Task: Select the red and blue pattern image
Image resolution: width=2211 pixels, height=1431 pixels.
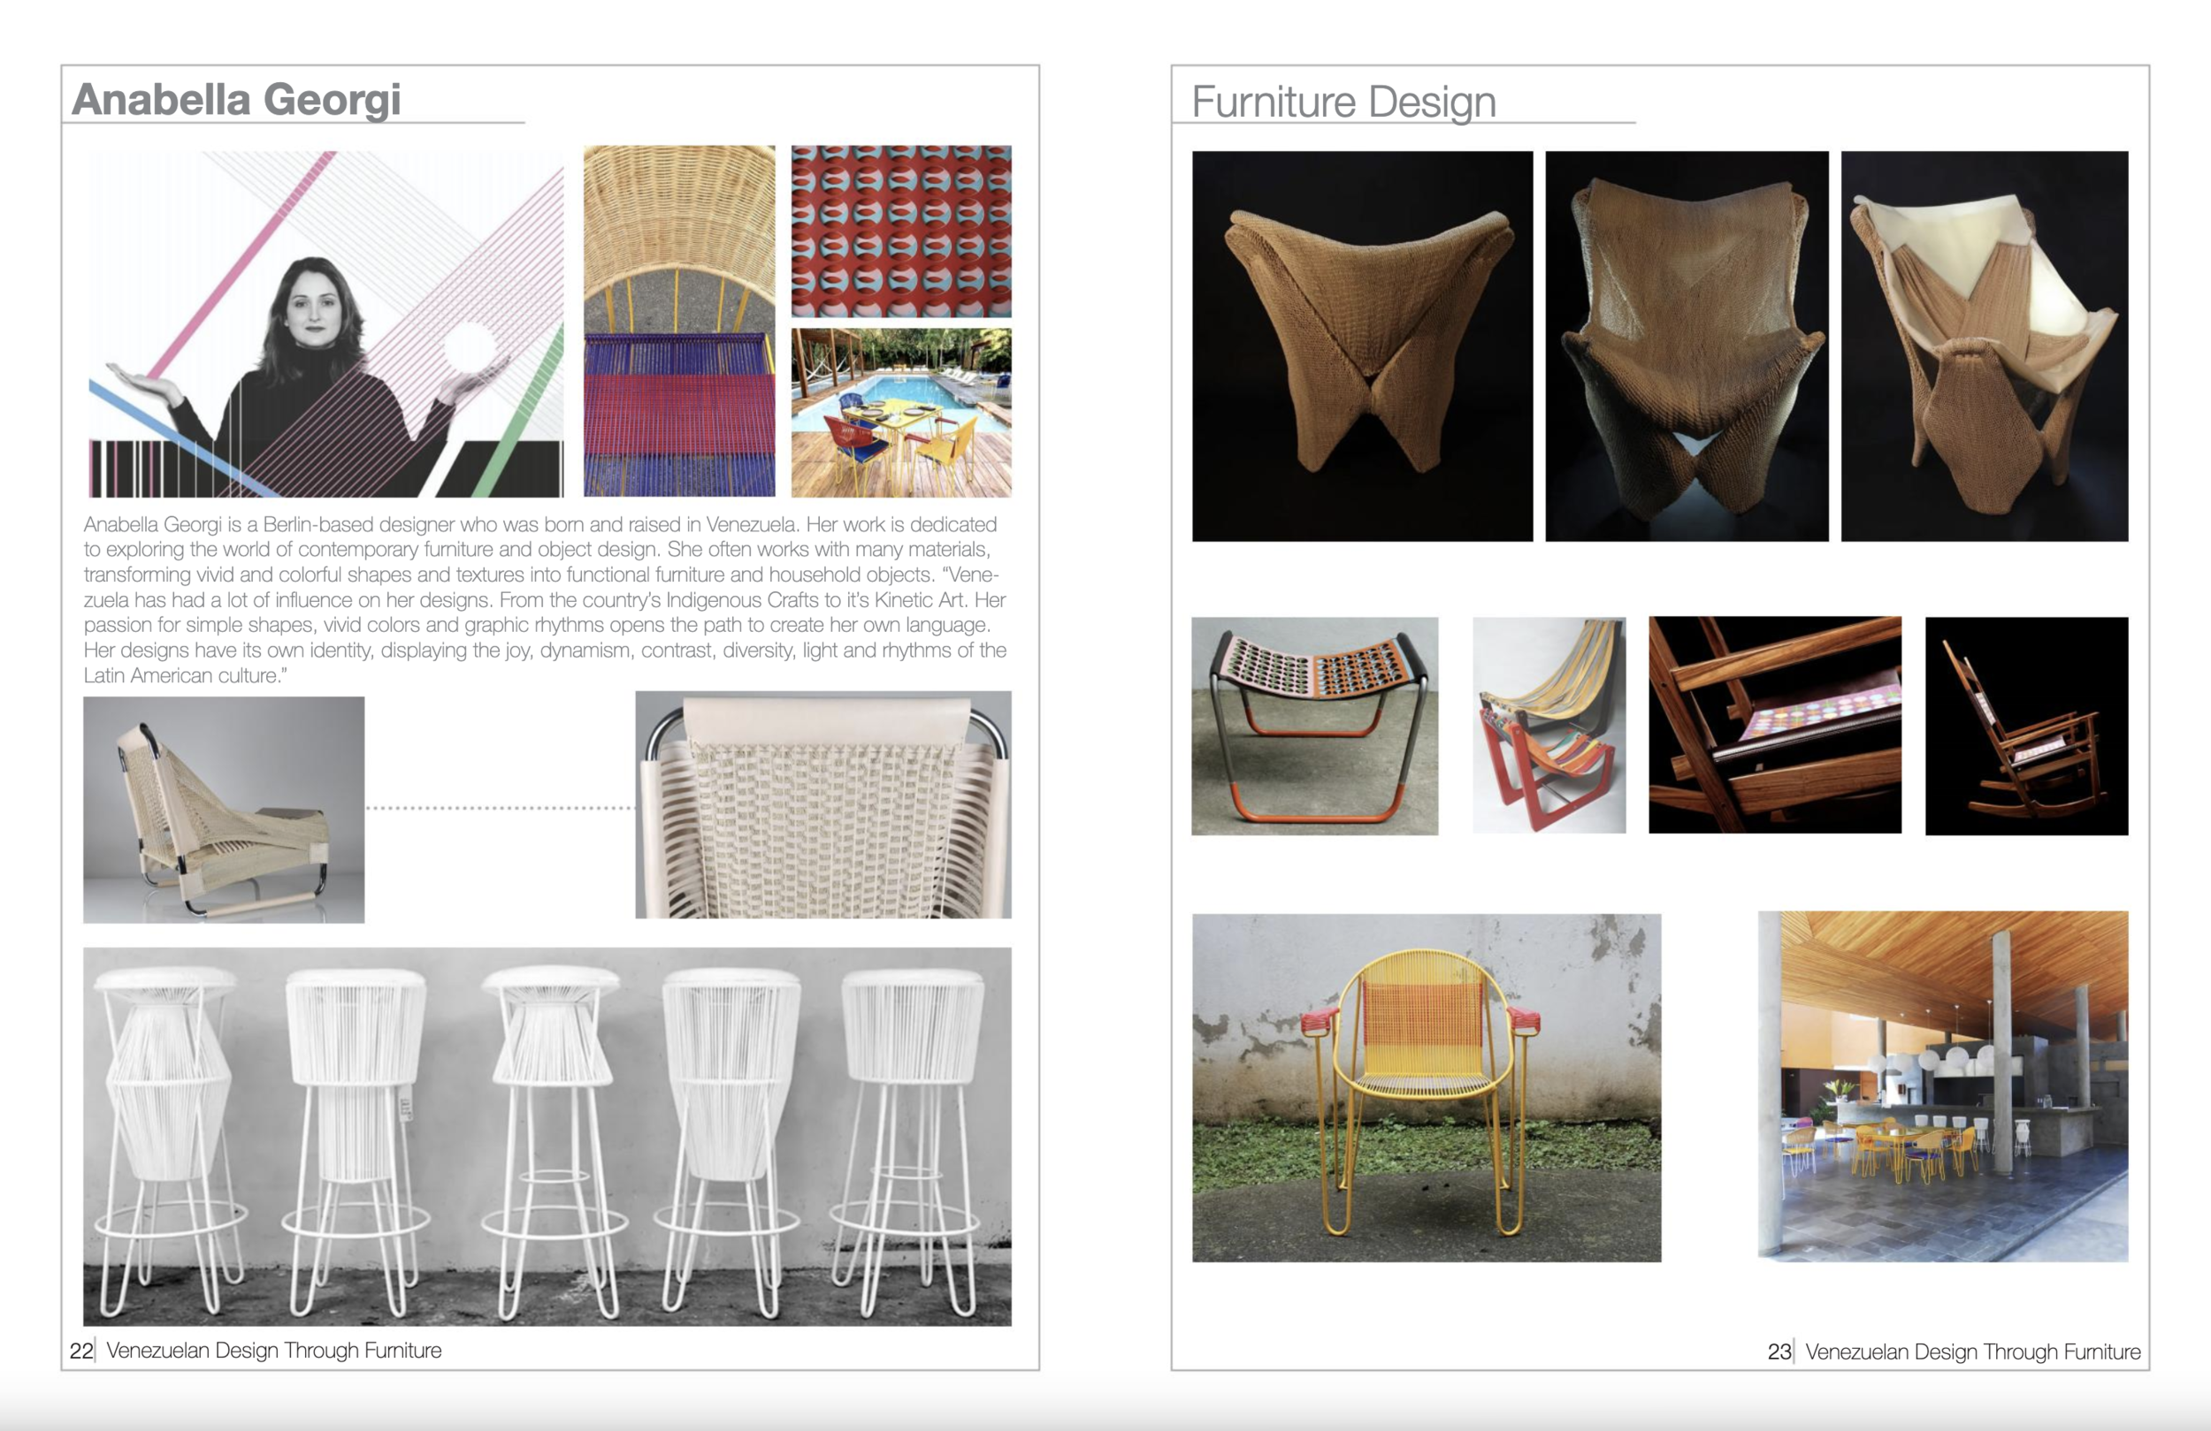Action: tap(901, 232)
